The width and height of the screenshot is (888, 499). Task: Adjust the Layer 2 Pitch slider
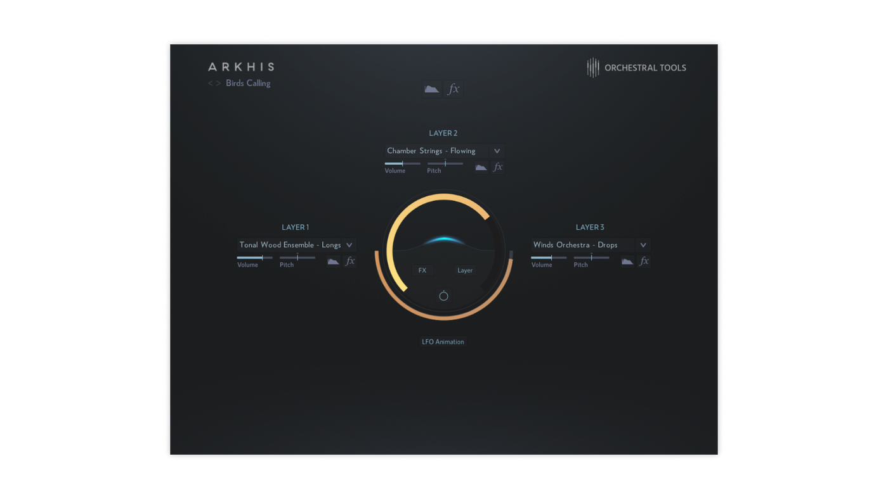445,163
